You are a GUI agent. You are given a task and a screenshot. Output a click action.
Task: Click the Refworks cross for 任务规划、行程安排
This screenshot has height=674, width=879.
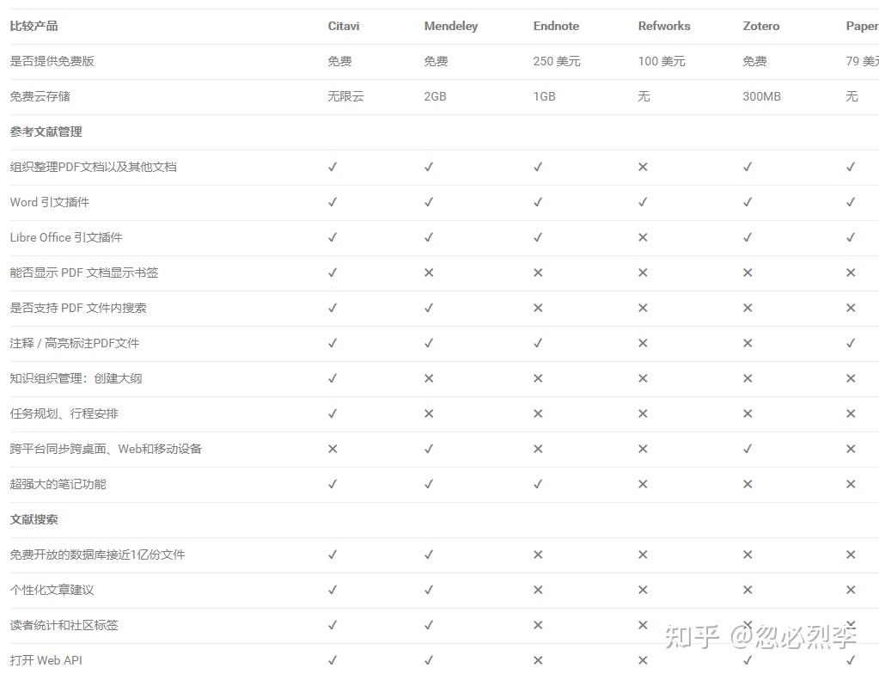(643, 414)
